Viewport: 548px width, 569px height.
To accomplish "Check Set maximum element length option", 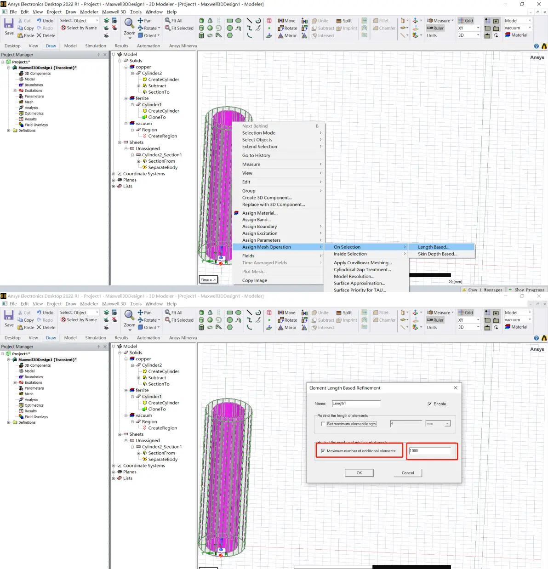I will tap(323, 424).
